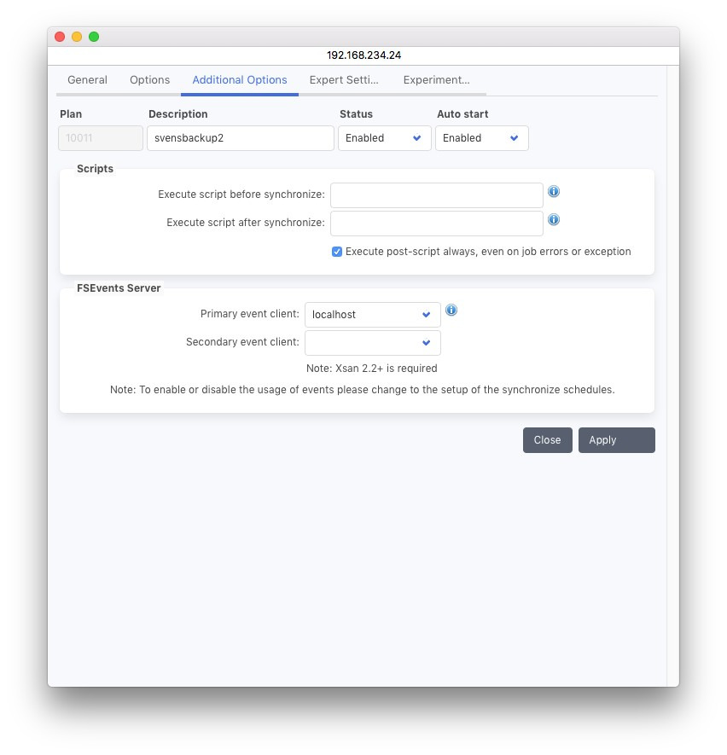Expand Primary event client dropdown
Image resolution: width=727 pixels, height=755 pixels.
(x=372, y=315)
